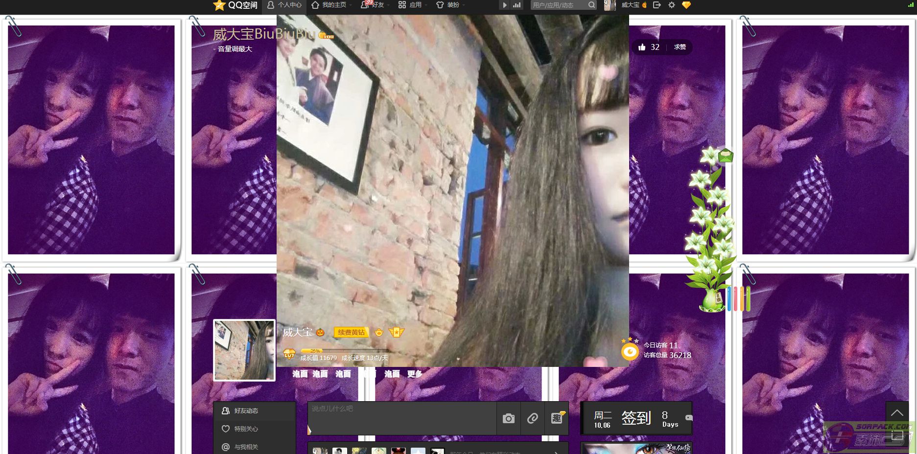Click the QQ空间 star logo
The image size is (917, 454).
tap(219, 5)
